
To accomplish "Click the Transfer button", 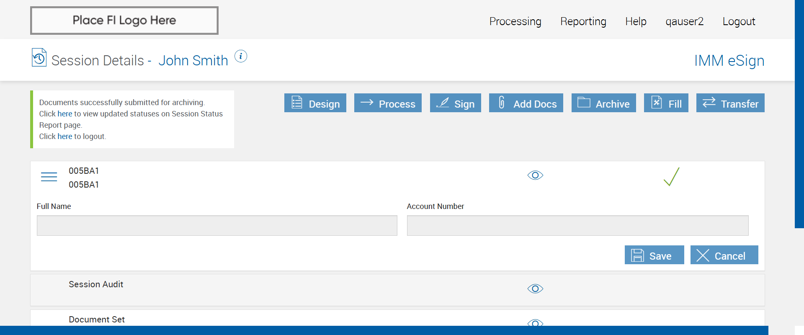I will 730,103.
